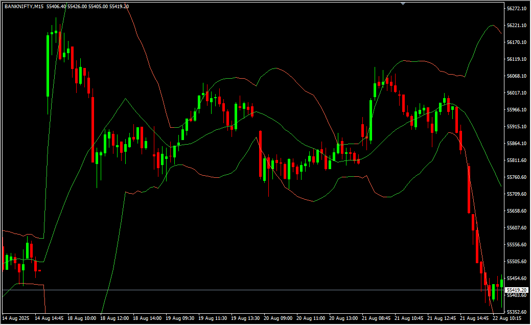The image size is (531, 325).
Task: Click the 18 Aug 10:00 time label
Action: coord(81,318)
